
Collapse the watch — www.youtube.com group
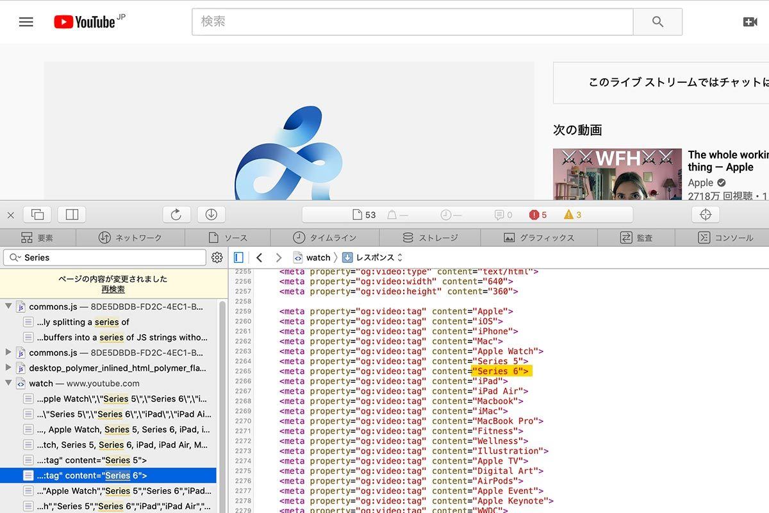coord(8,383)
